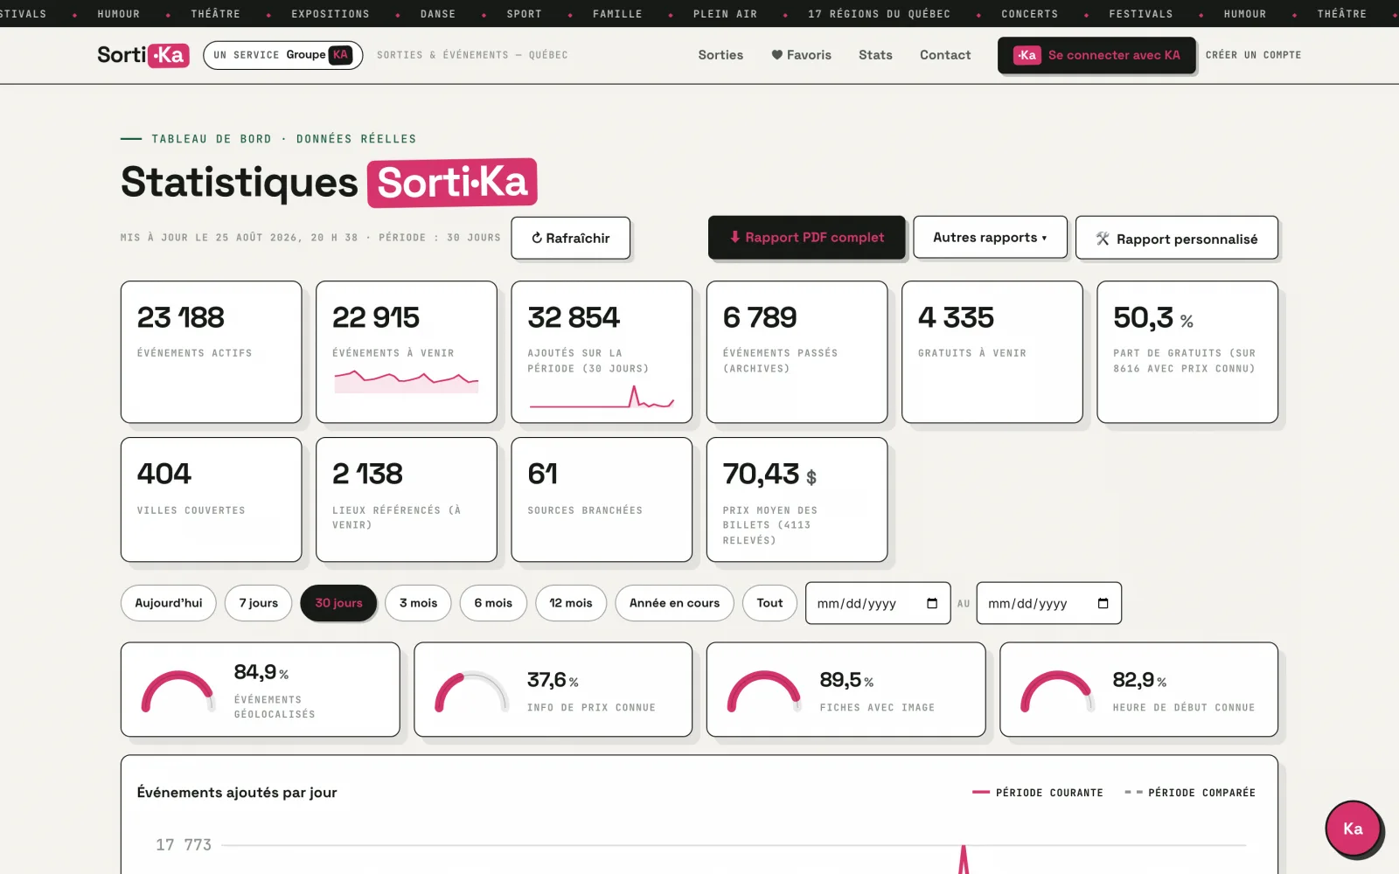Image resolution: width=1399 pixels, height=874 pixels.
Task: Open Rapport personnalisé tools button
Action: [1176, 238]
